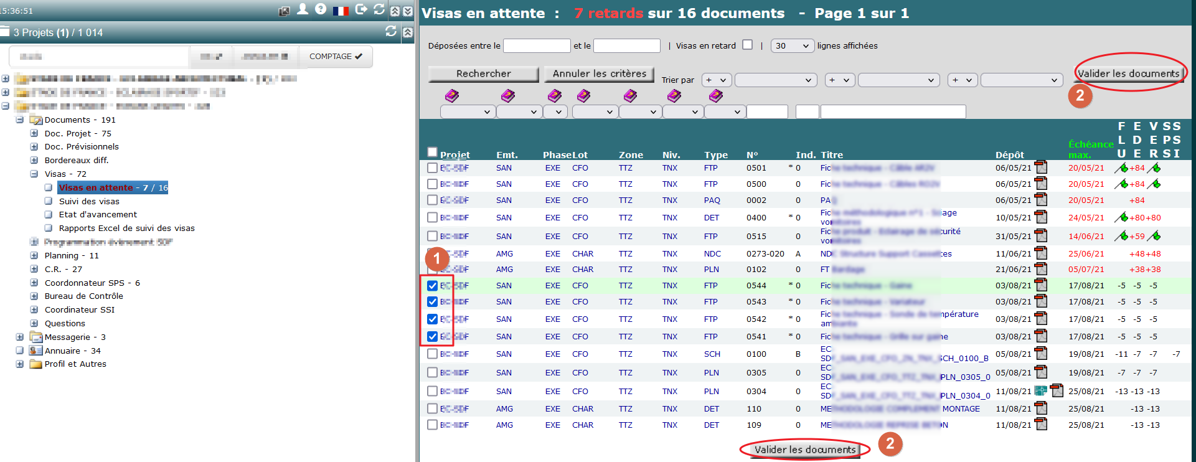
Task: Refresh using the icon beside the logout arrow
Action: pos(379,9)
